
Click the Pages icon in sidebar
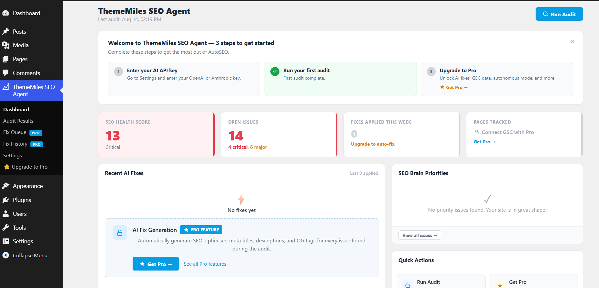[x=5, y=59]
